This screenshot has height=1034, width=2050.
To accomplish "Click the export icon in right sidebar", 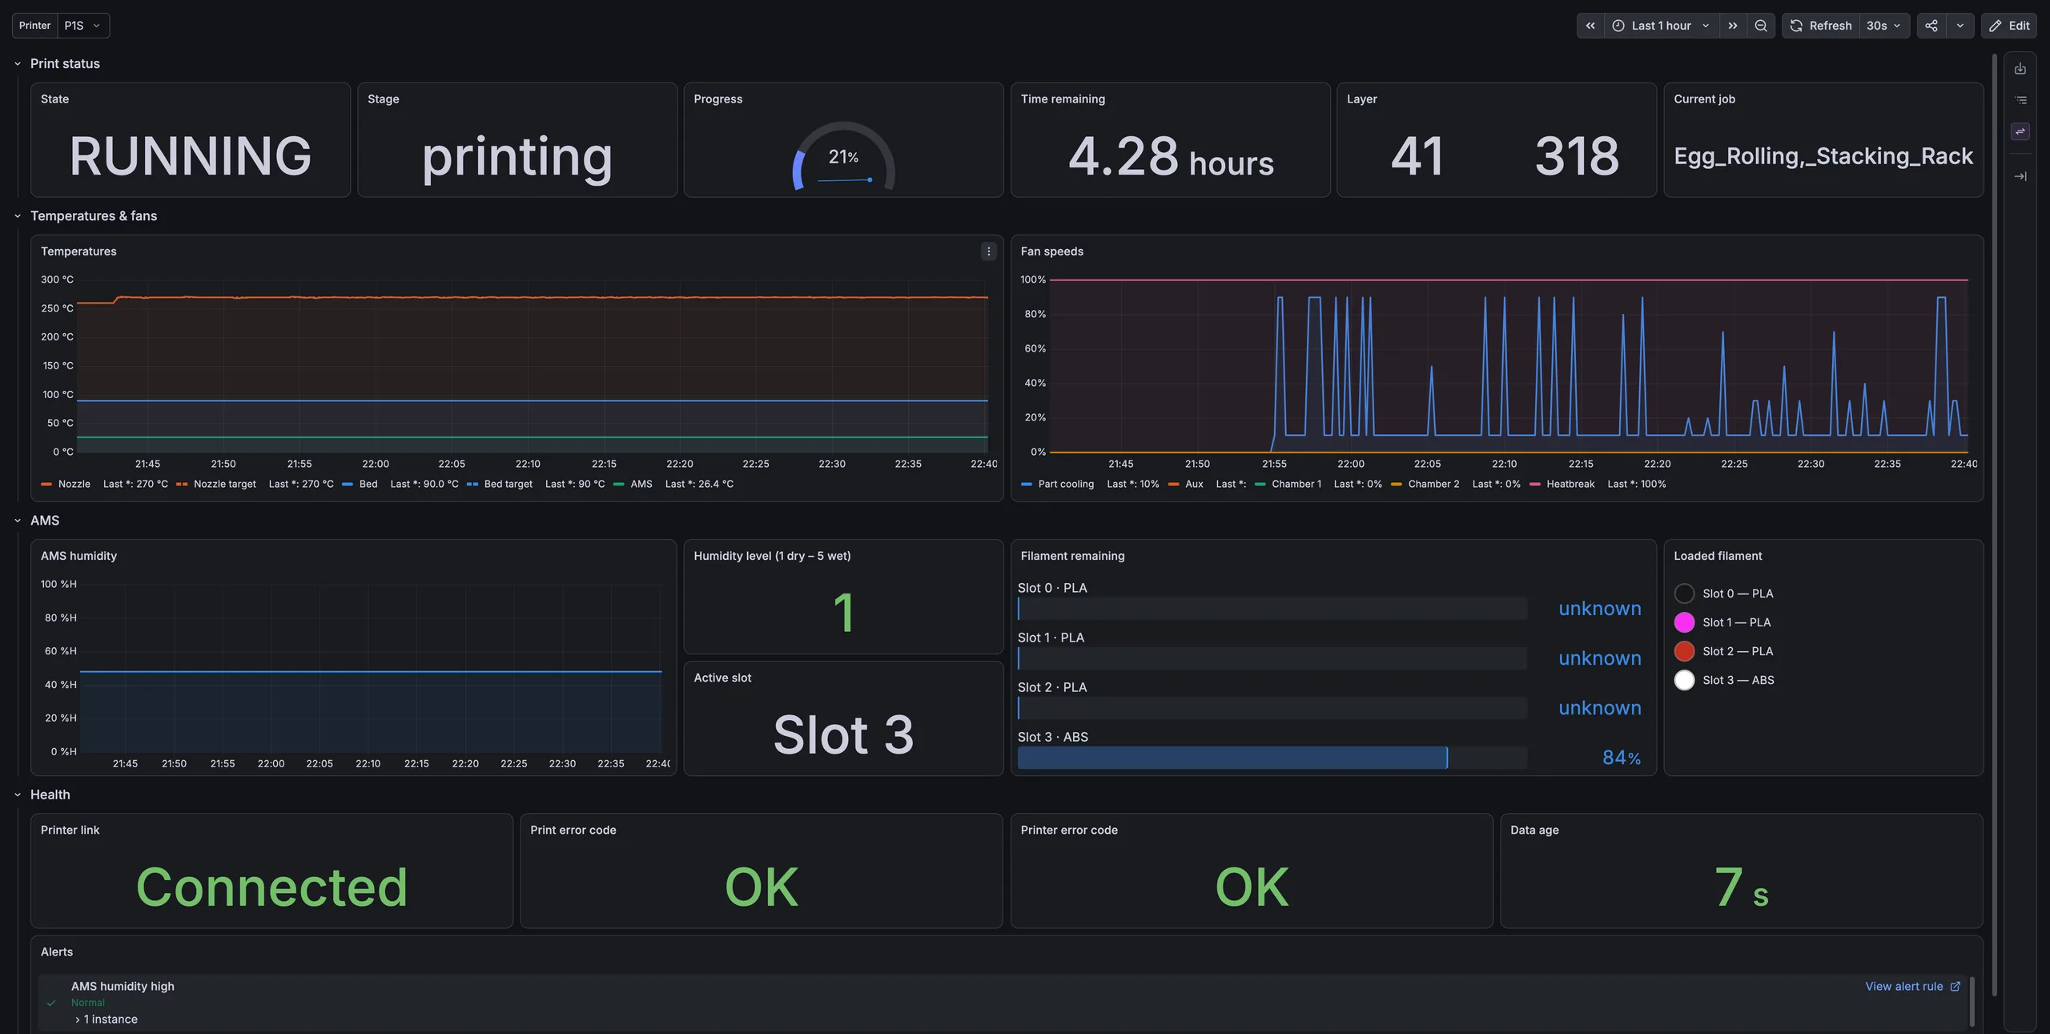I will tap(2020, 69).
